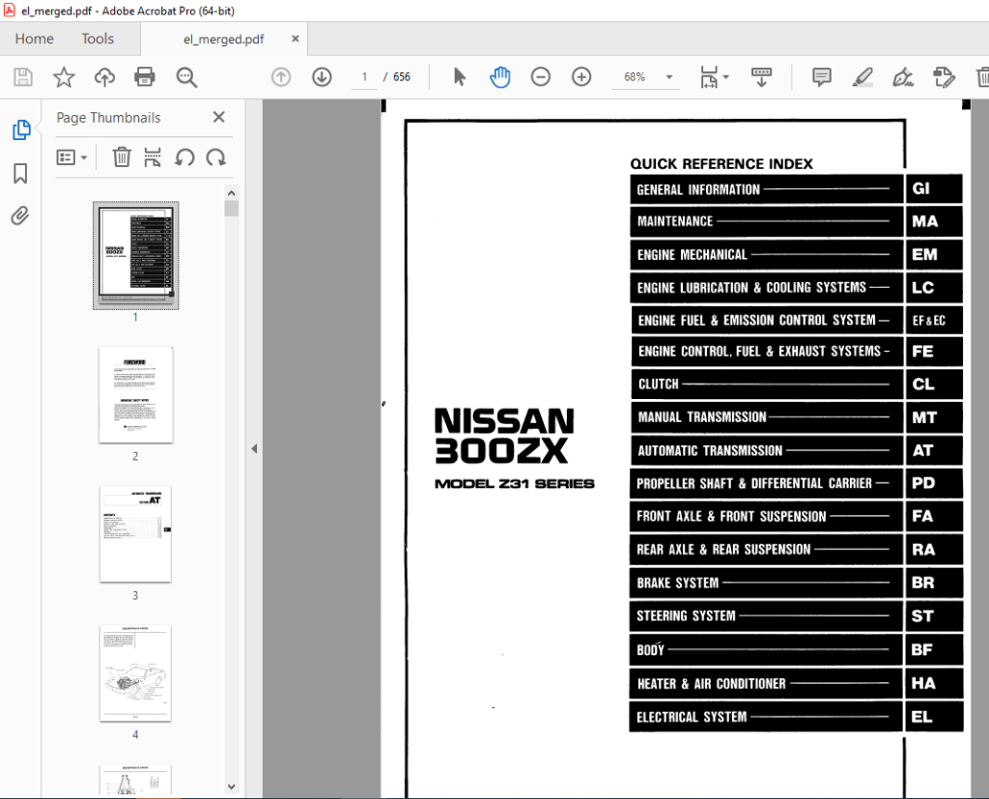Click the Stamp tool icon

click(944, 77)
